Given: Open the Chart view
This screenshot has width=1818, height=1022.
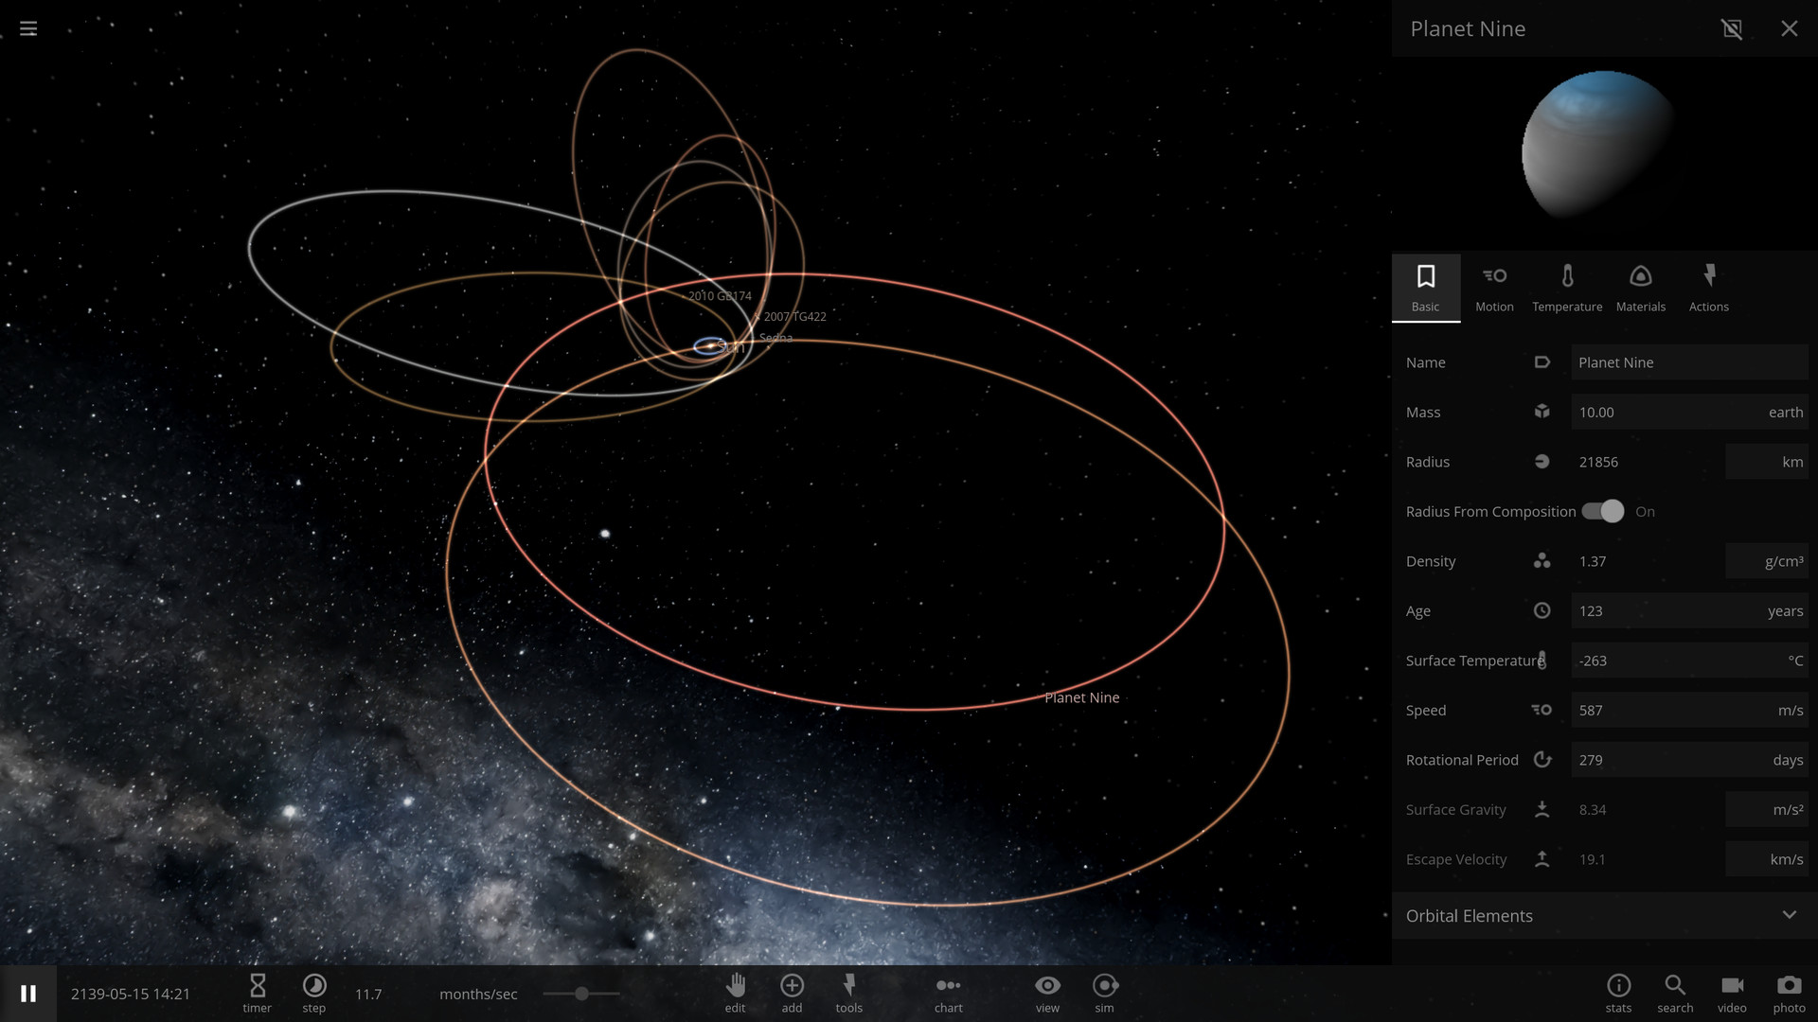Looking at the screenshot, I should pyautogui.click(x=948, y=994).
